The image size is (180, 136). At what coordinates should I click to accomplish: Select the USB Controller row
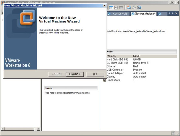pyautogui.click(x=142, y=70)
